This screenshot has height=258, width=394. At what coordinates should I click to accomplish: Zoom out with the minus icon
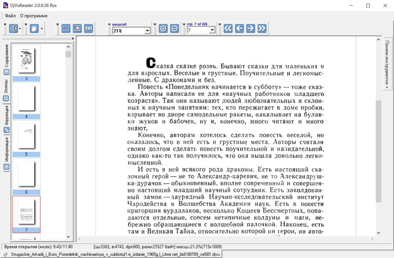click(174, 29)
